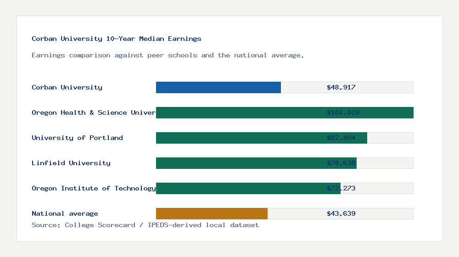
Task: Click the subtitle about earnings comparison against peer schools
Action: tap(168, 56)
